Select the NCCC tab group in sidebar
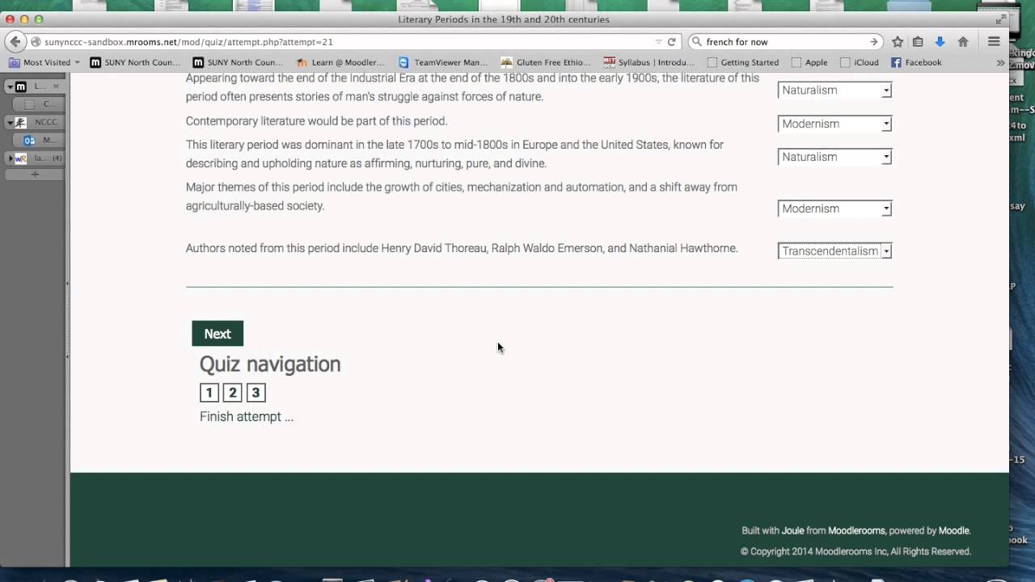The height and width of the screenshot is (582, 1035). [x=34, y=122]
